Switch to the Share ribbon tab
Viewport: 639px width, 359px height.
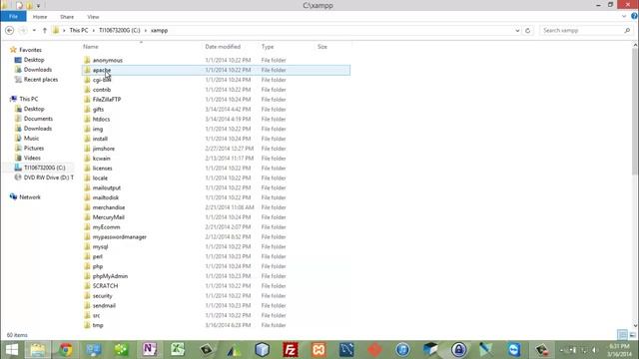coord(67,17)
